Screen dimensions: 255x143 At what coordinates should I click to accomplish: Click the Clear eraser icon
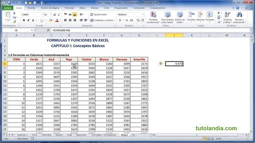(x=219, y=21)
